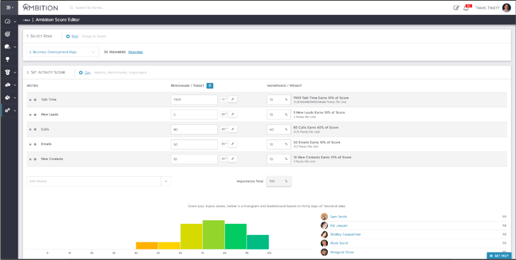The height and width of the screenshot is (260, 516).
Task: Expand the settings gears sidebar menu
Action: [x=9, y=110]
